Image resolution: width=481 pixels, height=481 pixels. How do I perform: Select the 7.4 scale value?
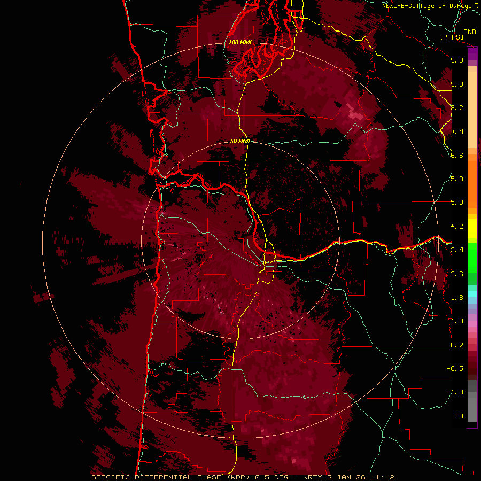(x=457, y=131)
